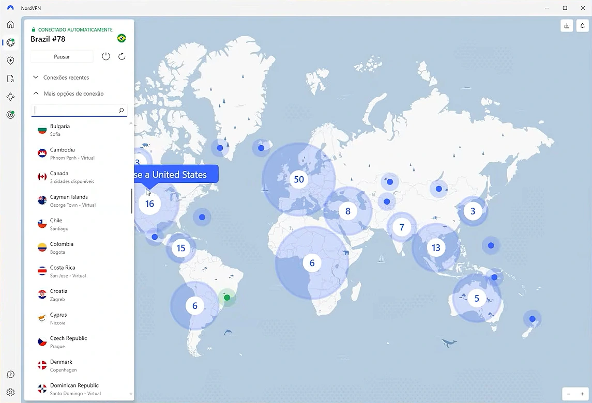Click the reconnect refresh icon

(122, 57)
